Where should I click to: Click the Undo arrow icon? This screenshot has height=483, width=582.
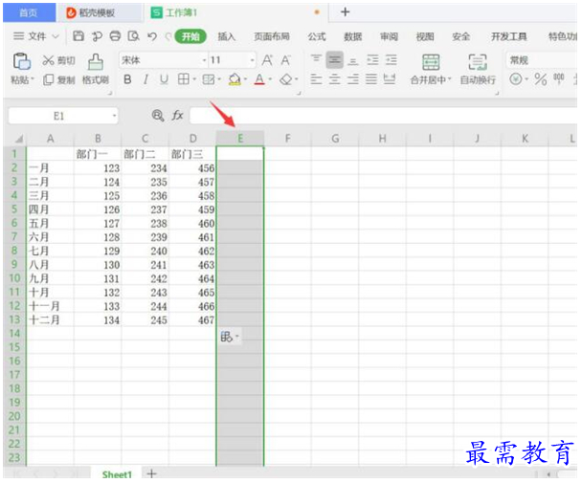152,36
